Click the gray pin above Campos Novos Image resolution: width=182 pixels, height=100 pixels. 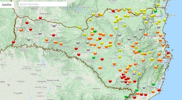88,50
